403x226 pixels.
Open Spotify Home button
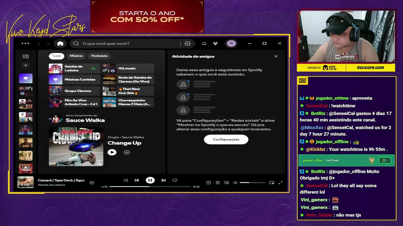[x=60, y=44]
